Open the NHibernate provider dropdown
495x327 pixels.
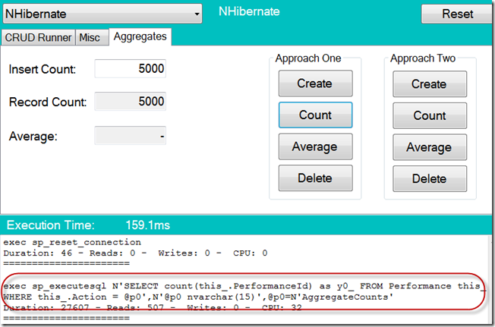coord(102,14)
